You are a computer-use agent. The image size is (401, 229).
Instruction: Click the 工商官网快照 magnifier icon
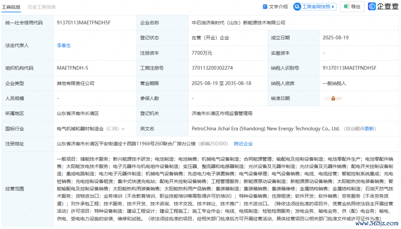point(297,7)
